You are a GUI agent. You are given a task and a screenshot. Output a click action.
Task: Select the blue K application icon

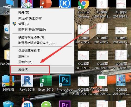pos(65,4)
